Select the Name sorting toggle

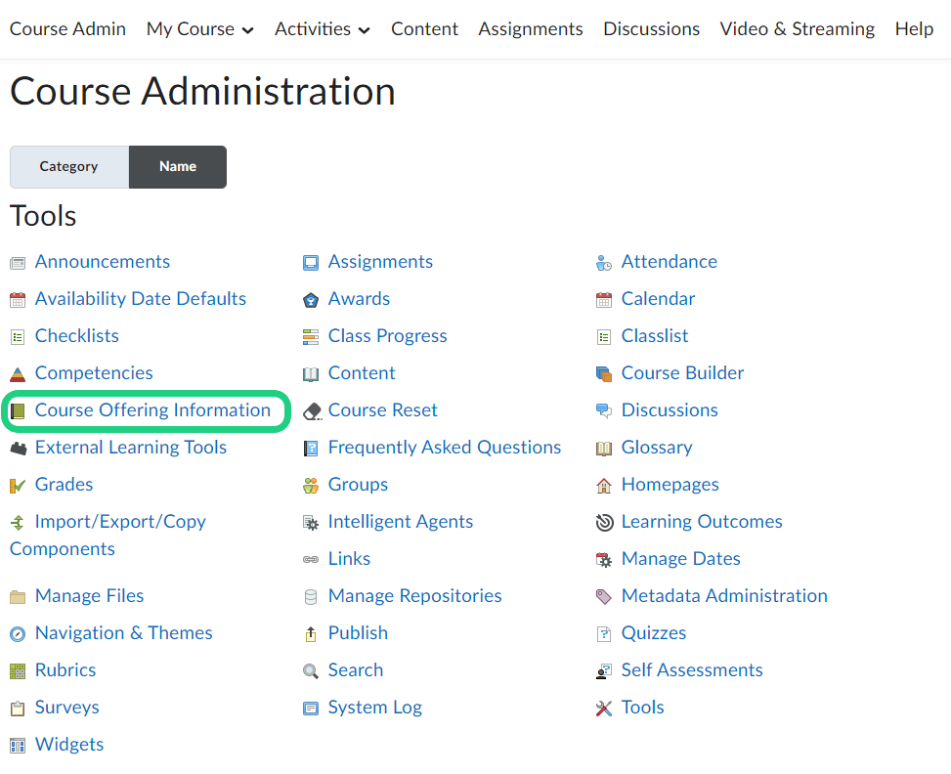178,166
